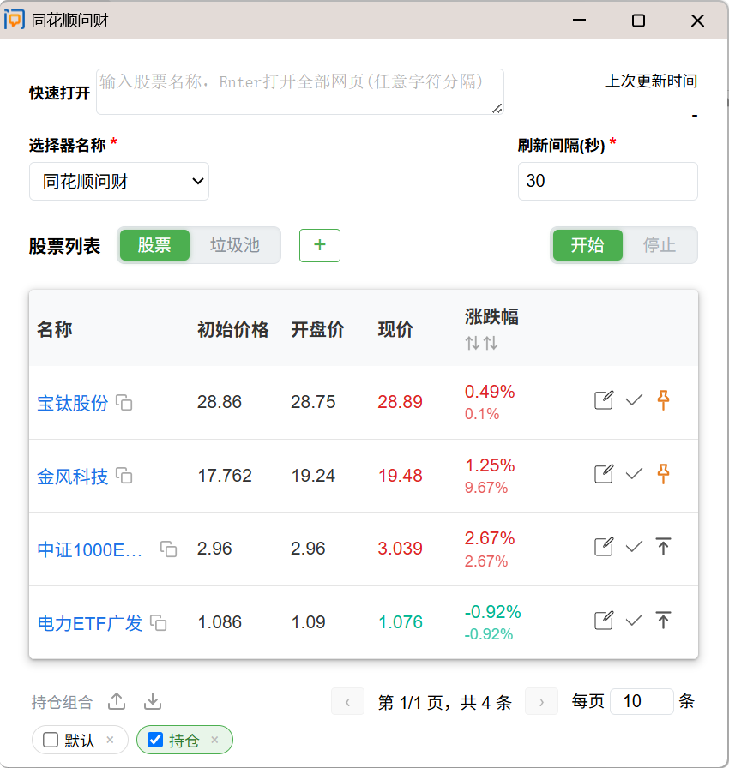Click the 刷新间隔(秒) field

pyautogui.click(x=608, y=181)
